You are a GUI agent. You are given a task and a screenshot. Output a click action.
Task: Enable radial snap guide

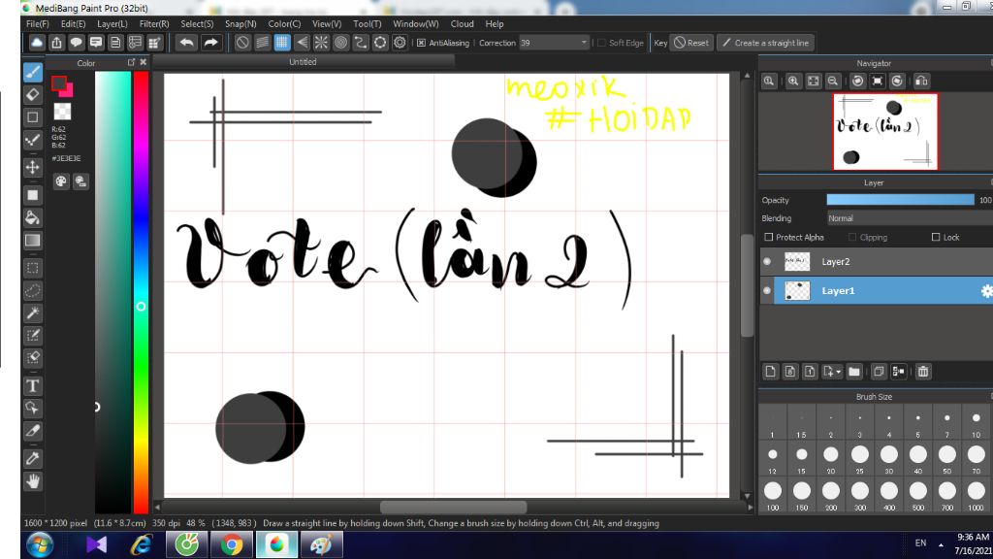coord(321,43)
